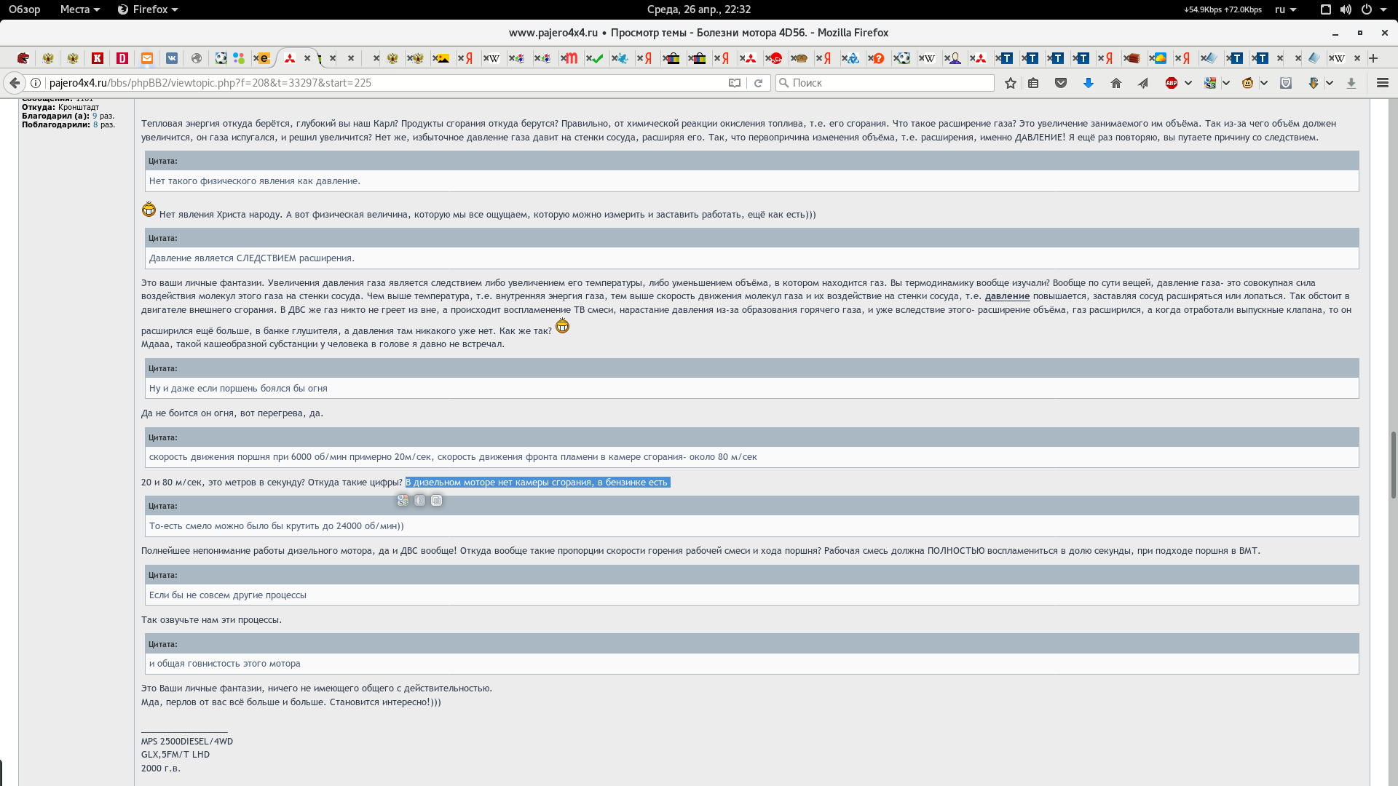Open the bookmarks list icon
1398x786 pixels.
[x=1033, y=83]
